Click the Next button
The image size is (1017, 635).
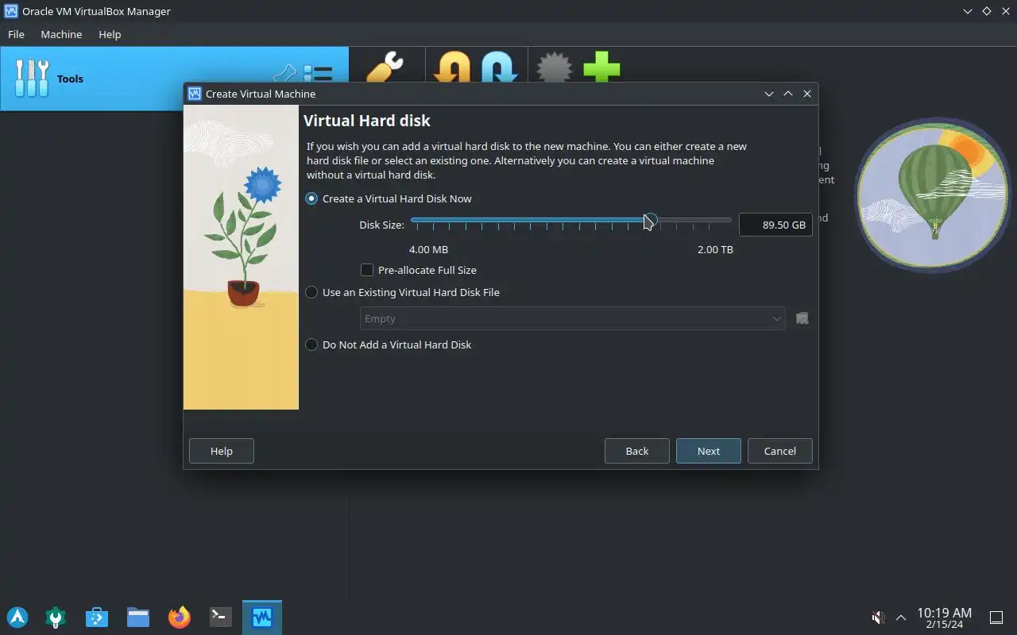709,451
